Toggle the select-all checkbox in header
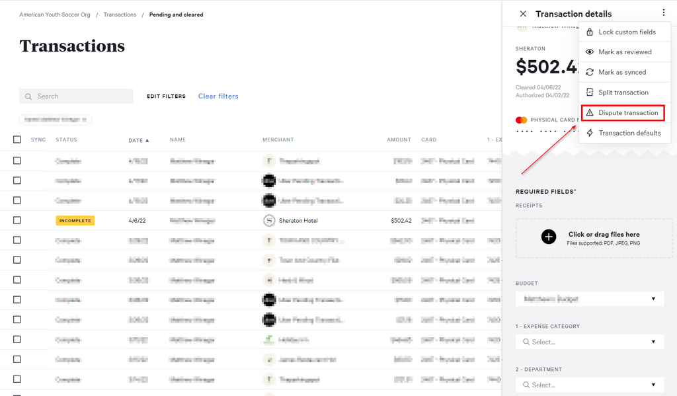This screenshot has width=677, height=396. pyautogui.click(x=17, y=139)
